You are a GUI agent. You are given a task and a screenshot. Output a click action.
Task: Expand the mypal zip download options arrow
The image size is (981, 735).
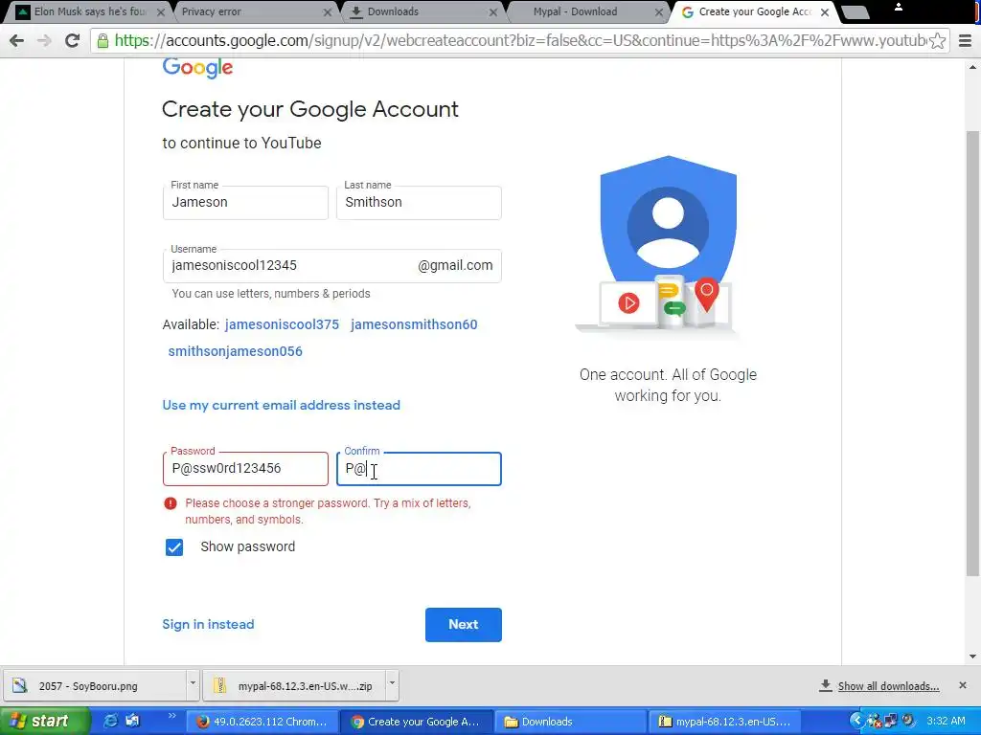coord(392,683)
